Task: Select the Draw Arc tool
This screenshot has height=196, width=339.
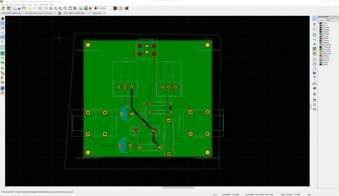Action: [x=314, y=69]
